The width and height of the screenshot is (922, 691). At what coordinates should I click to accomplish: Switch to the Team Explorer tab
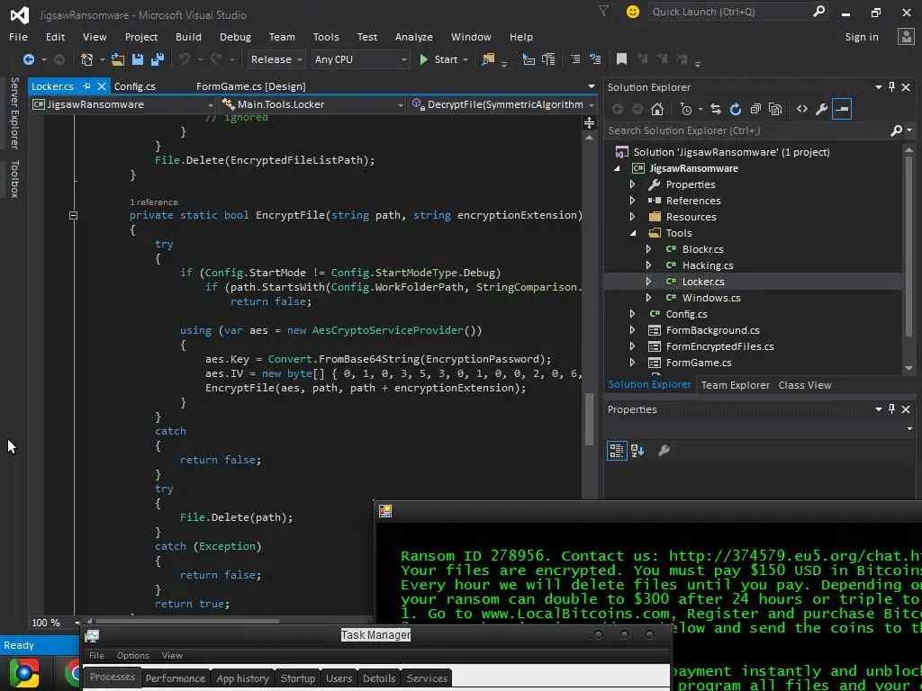(735, 385)
